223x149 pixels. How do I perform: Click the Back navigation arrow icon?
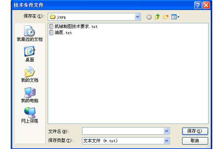coord(149,17)
